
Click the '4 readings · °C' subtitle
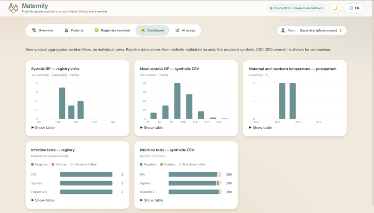point(258,75)
